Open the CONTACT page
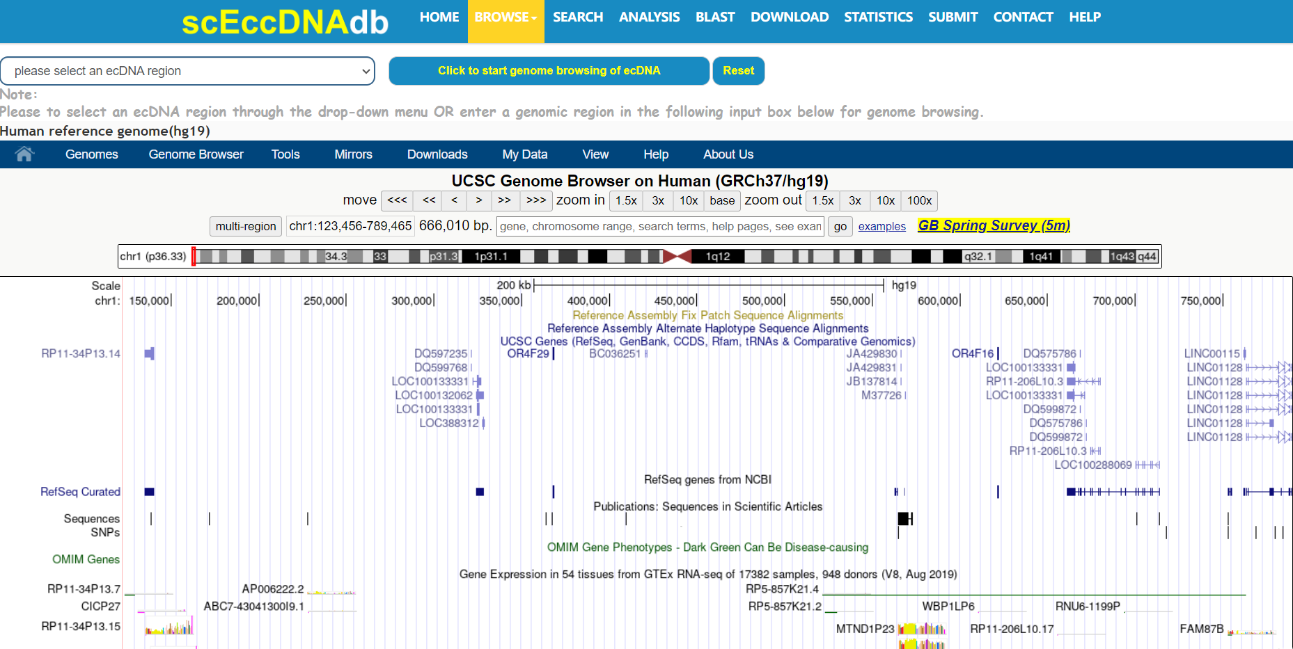The image size is (1293, 649). point(1023,17)
